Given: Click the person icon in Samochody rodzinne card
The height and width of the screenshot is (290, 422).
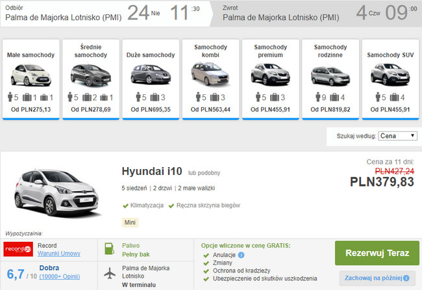Looking at the screenshot, I should click(x=318, y=97).
